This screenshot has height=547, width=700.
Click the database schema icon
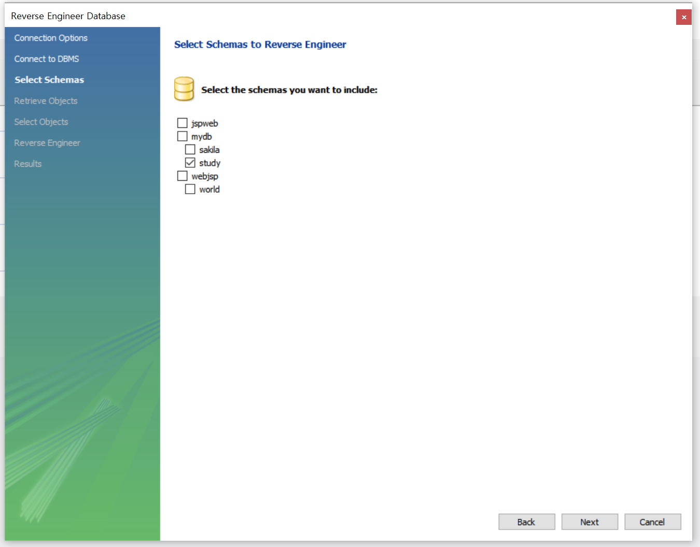tap(184, 89)
